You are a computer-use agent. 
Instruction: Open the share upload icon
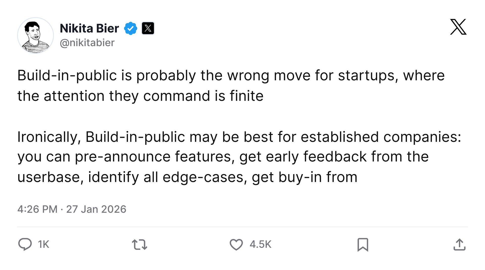click(459, 245)
